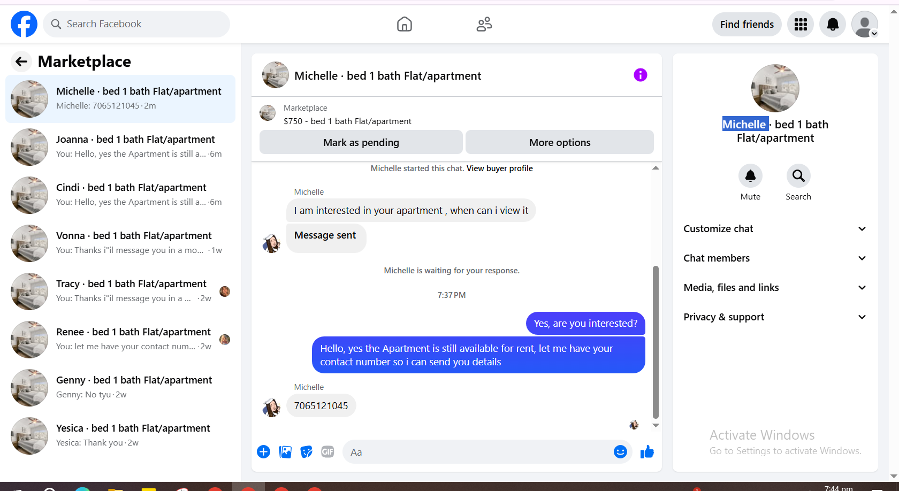Open Genny's conversation
Image resolution: width=899 pixels, height=491 pixels.
(120, 388)
